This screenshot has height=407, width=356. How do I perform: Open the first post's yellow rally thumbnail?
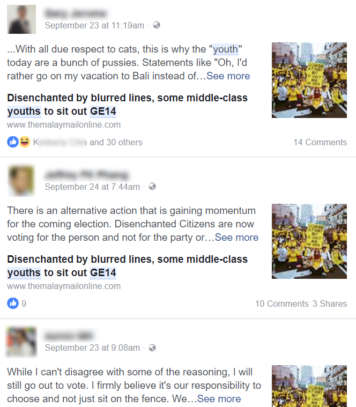click(x=309, y=80)
